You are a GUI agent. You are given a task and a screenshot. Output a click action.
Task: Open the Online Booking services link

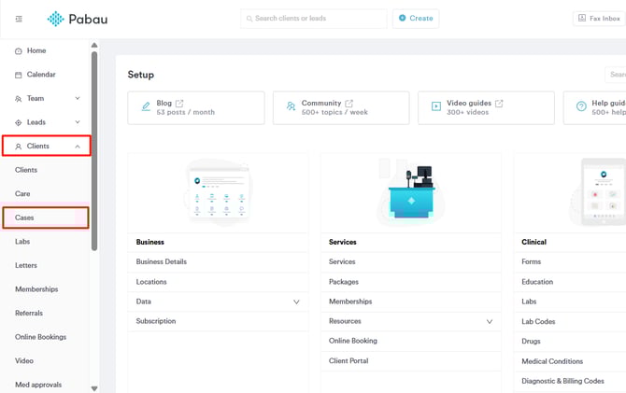(x=353, y=341)
